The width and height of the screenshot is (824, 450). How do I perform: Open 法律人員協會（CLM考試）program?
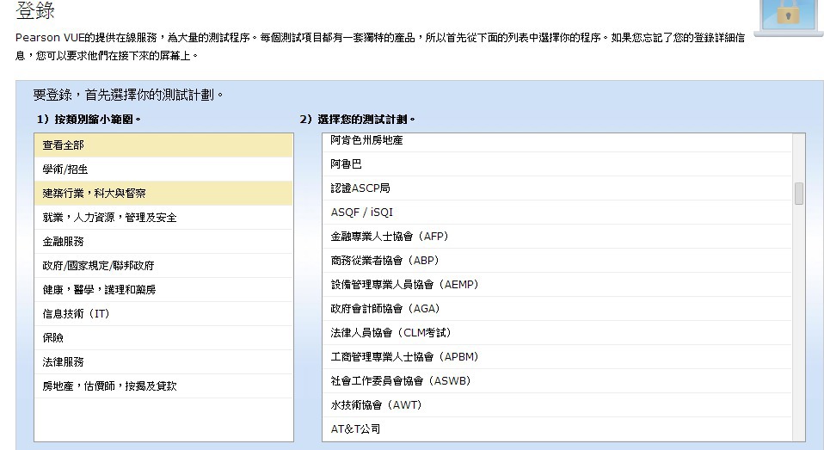point(557,333)
